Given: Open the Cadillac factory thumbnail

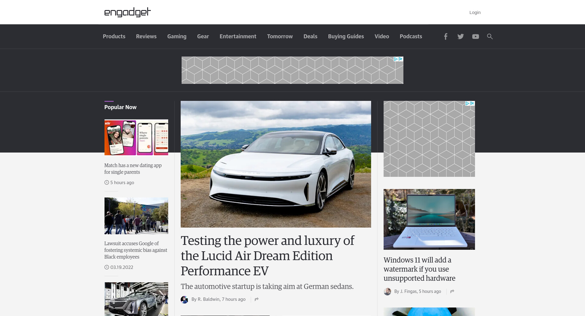Looking at the screenshot, I should 136,299.
